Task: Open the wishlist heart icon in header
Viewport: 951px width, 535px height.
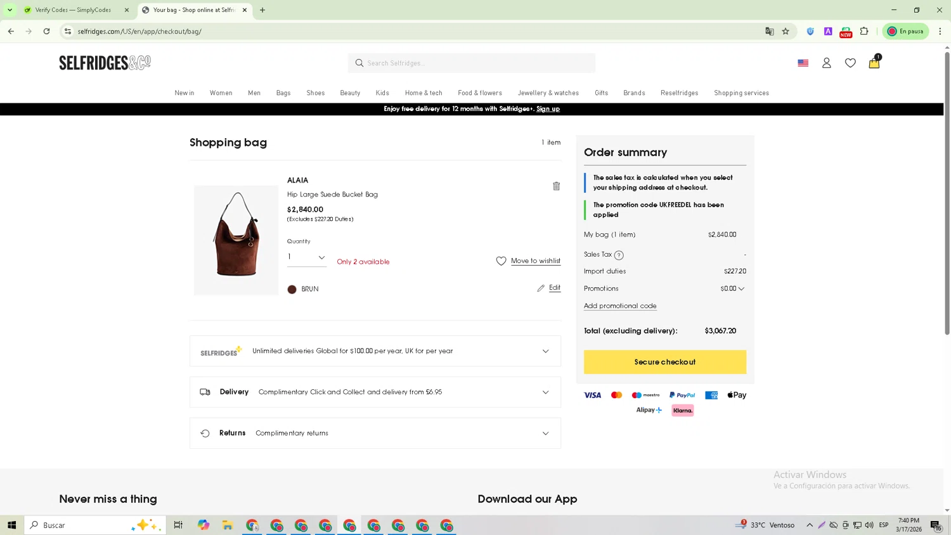Action: [850, 63]
